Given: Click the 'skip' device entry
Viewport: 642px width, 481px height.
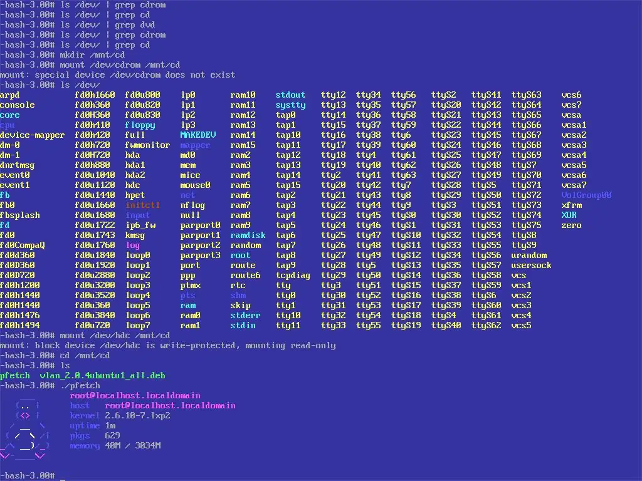Looking at the screenshot, I should point(240,306).
